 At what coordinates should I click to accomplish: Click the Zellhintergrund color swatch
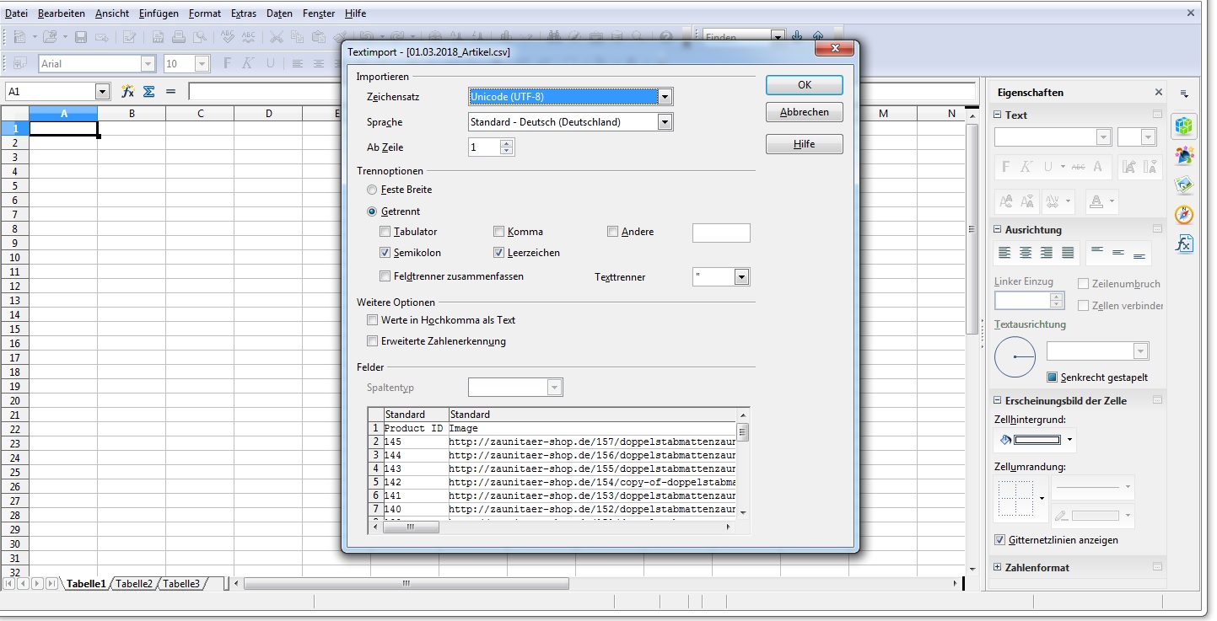1037,440
